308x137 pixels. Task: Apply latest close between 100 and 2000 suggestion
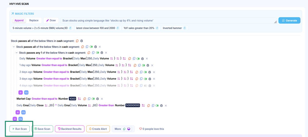click(x=98, y=28)
